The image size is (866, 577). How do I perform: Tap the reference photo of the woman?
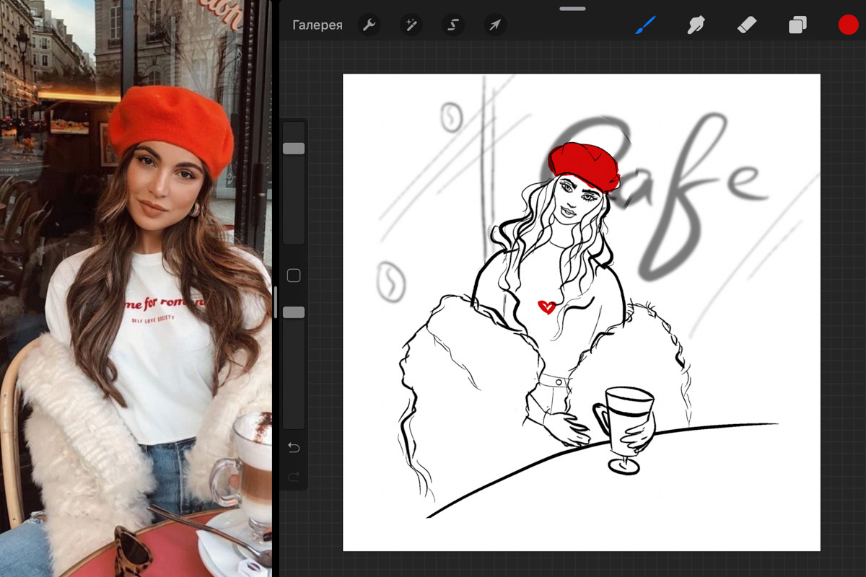point(136,288)
